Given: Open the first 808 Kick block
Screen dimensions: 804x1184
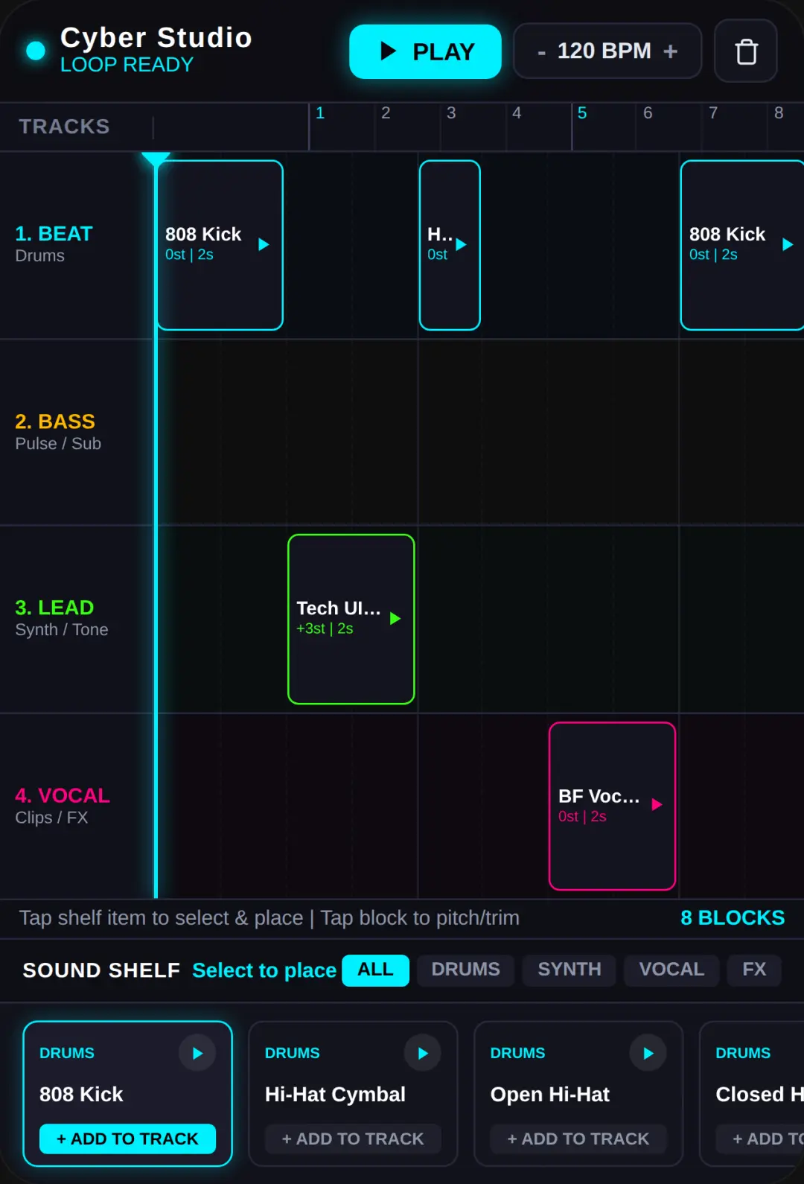Looking at the screenshot, I should (x=220, y=245).
